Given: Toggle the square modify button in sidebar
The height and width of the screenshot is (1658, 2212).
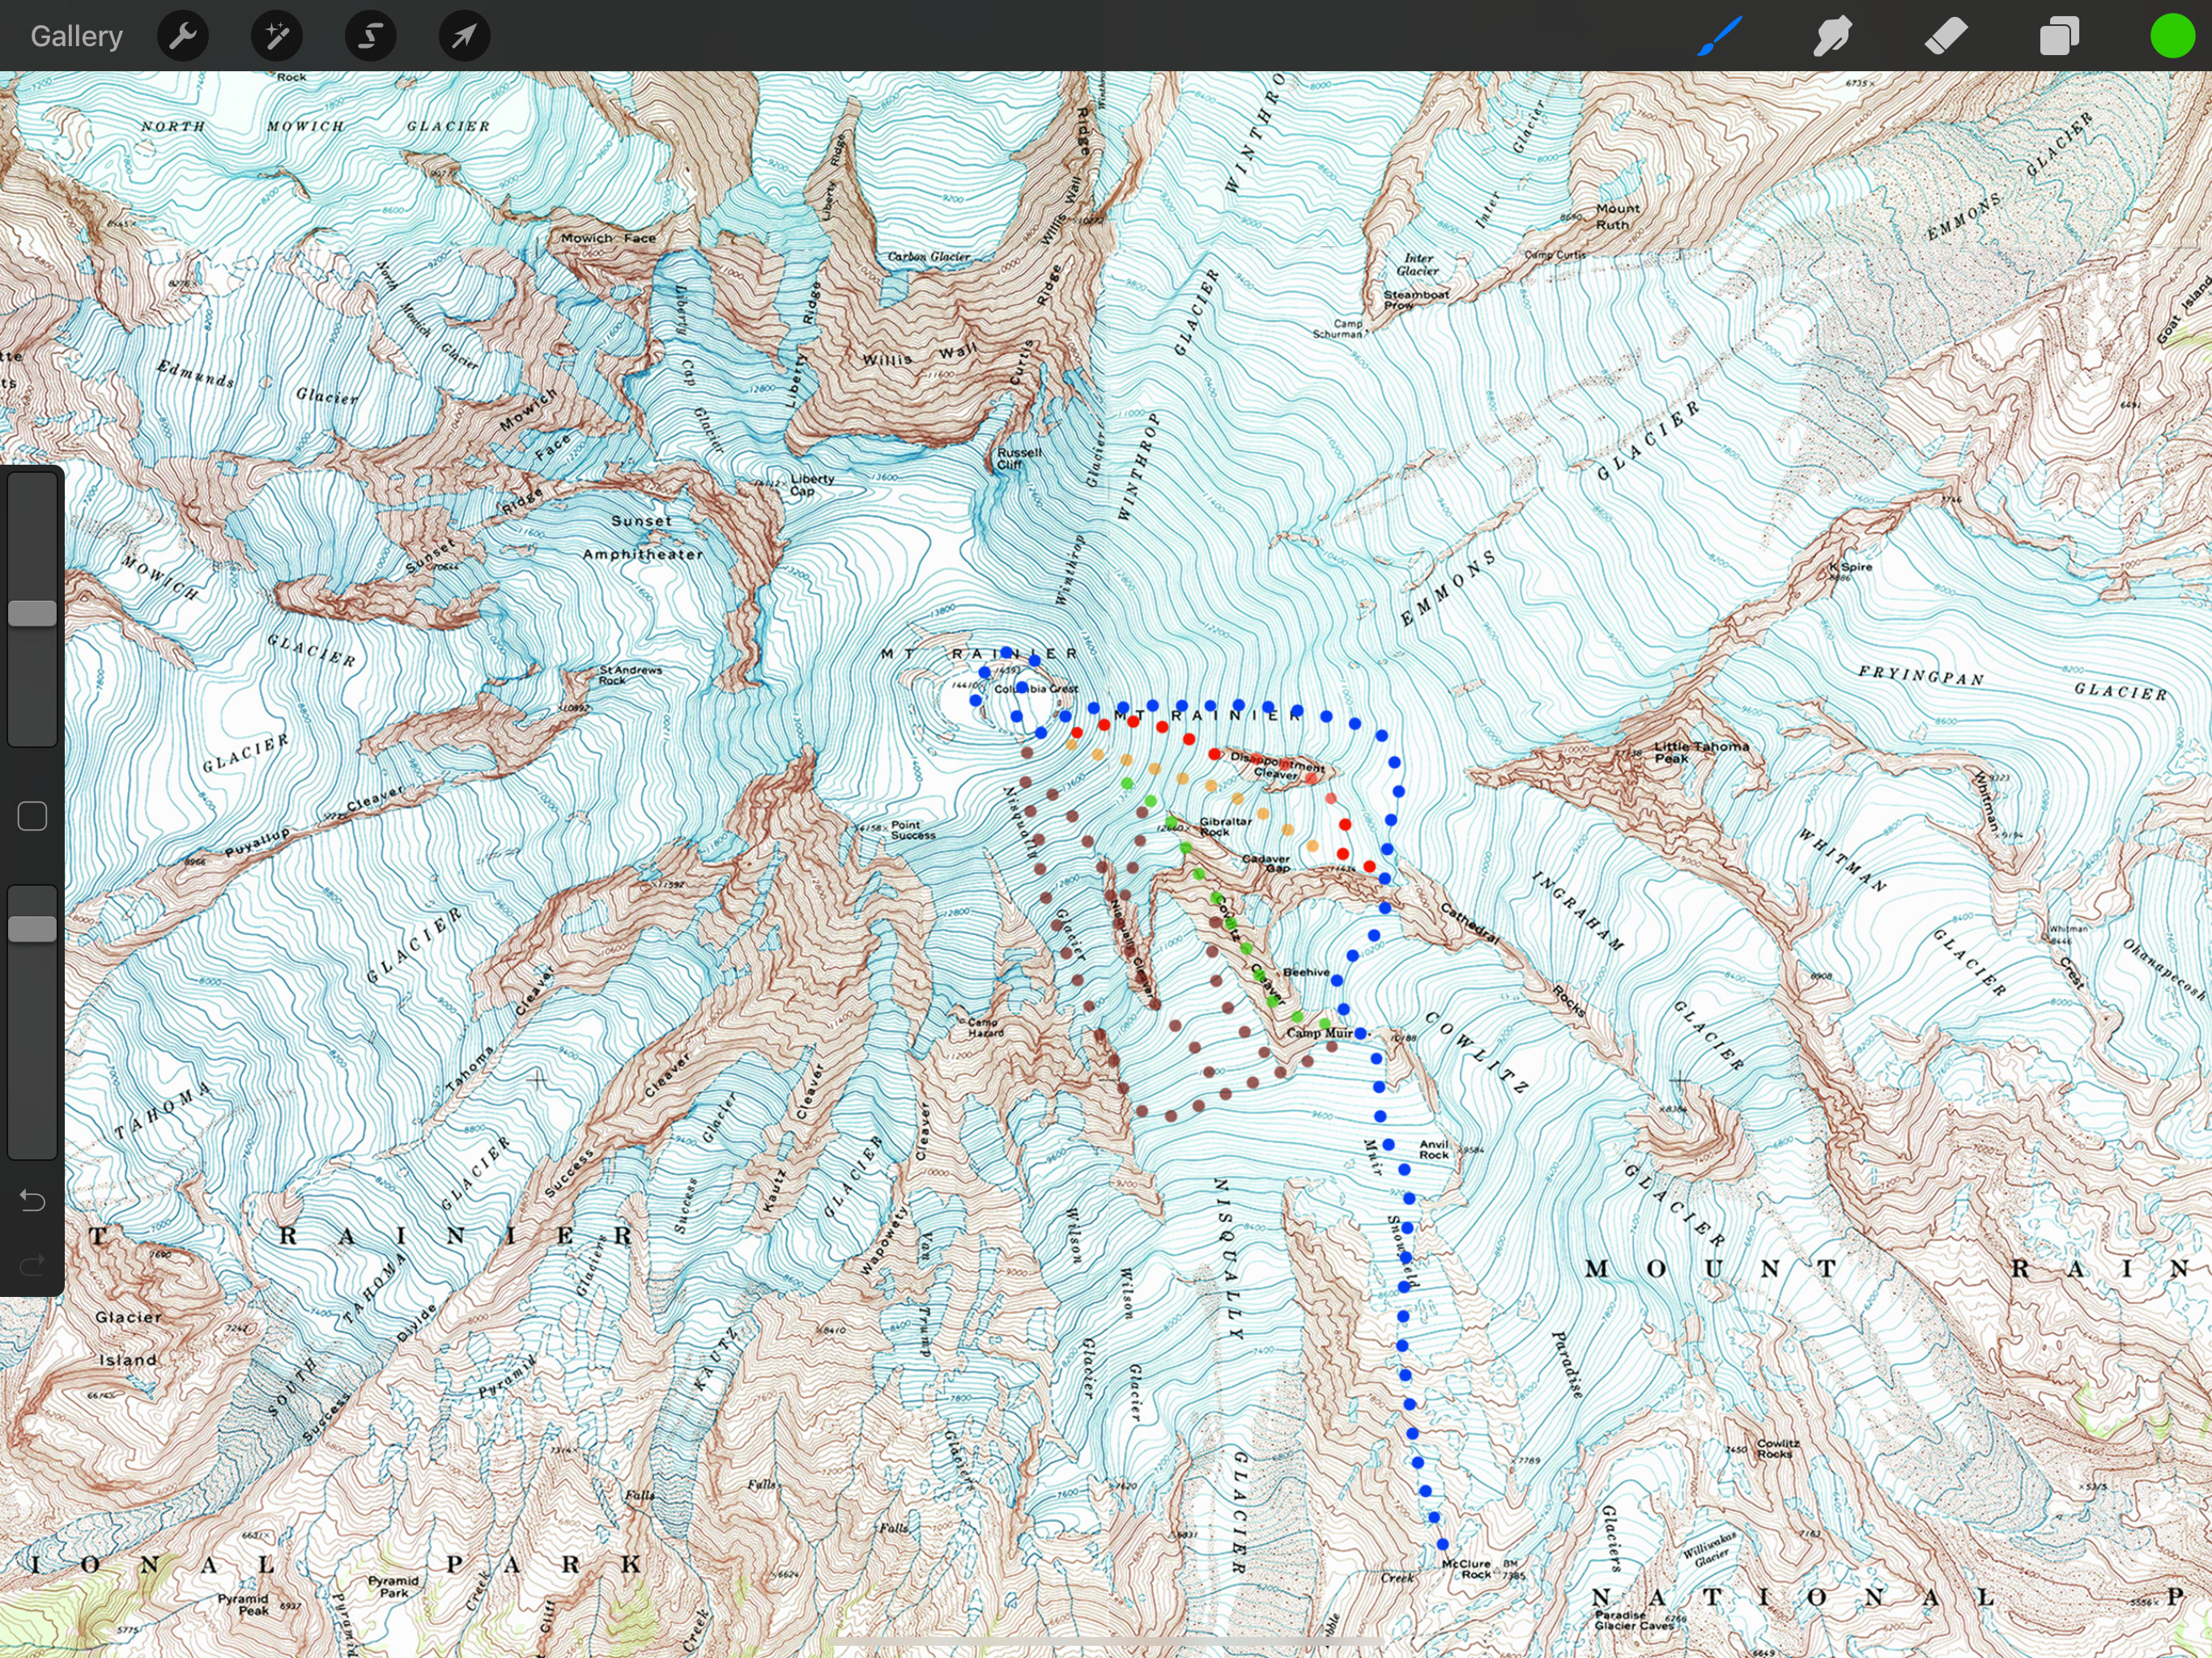Looking at the screenshot, I should 32,816.
